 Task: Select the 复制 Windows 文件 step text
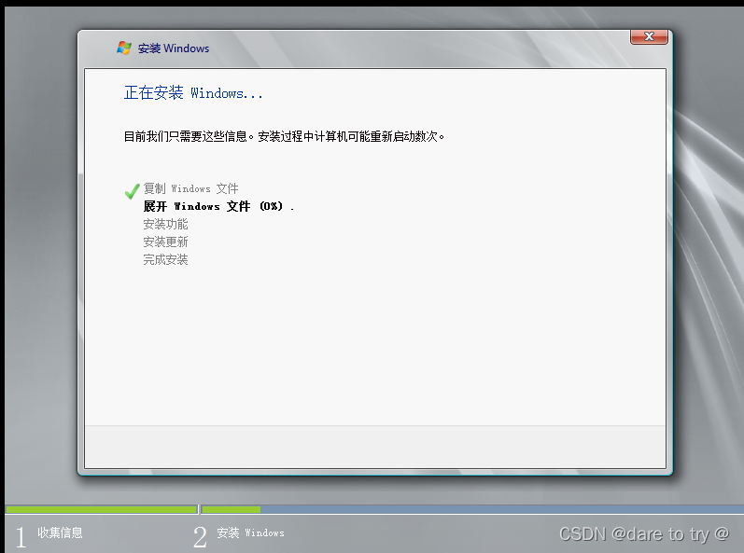[190, 188]
